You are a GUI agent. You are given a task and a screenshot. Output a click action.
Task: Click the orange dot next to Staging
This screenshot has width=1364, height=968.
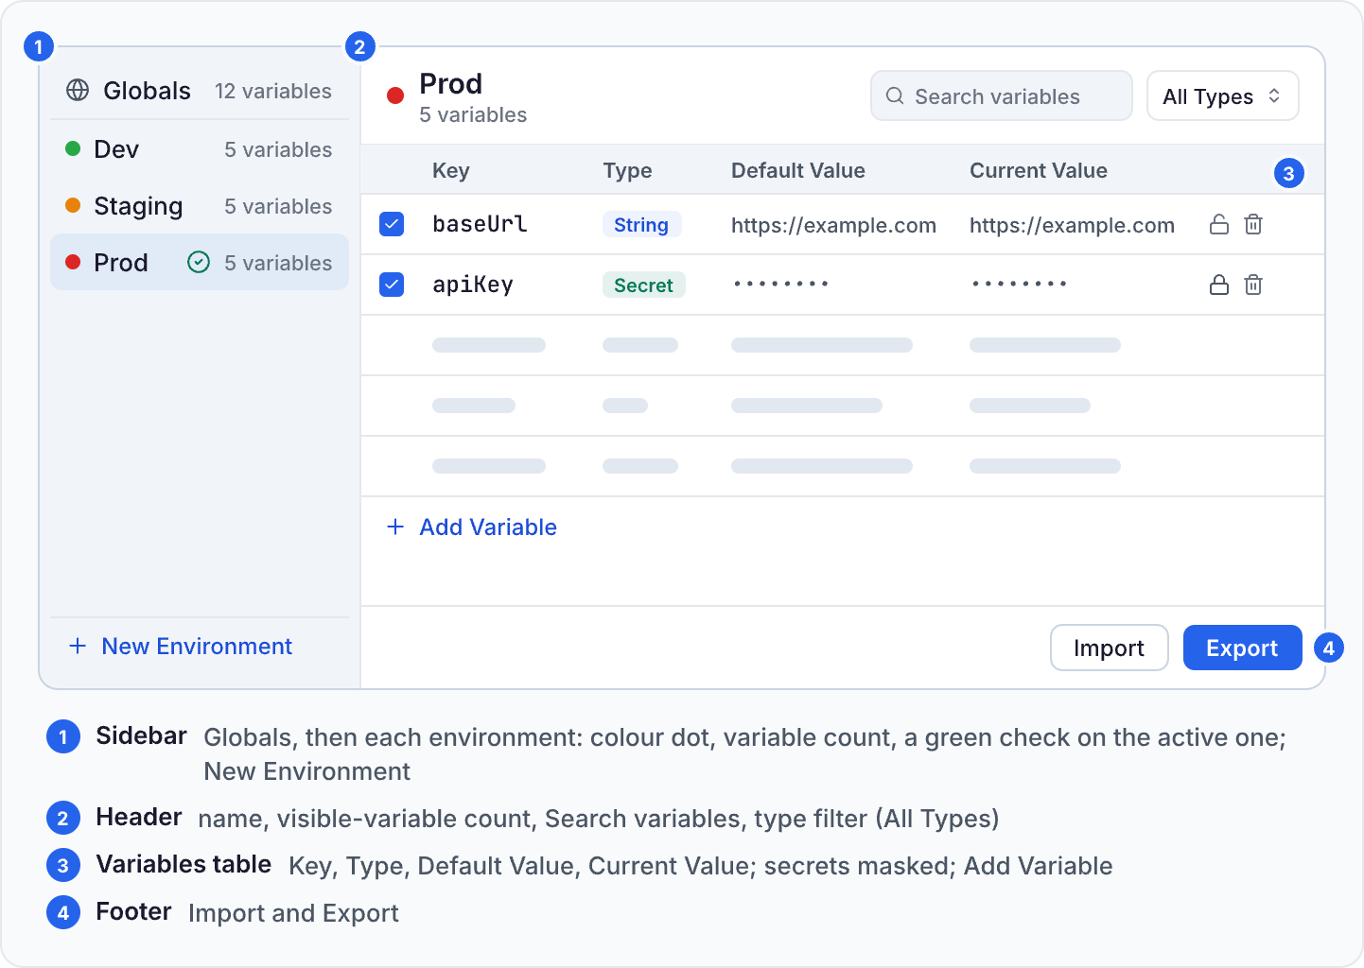pos(73,205)
